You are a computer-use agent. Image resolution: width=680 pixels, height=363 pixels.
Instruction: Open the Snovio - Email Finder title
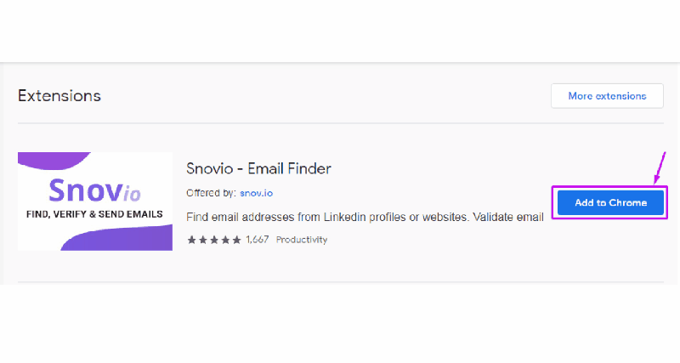click(258, 168)
